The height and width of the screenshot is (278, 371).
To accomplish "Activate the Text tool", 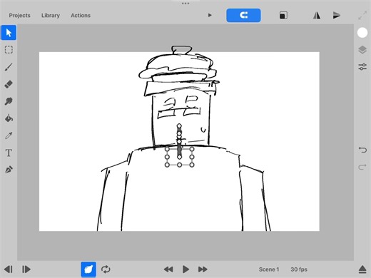I will point(9,153).
